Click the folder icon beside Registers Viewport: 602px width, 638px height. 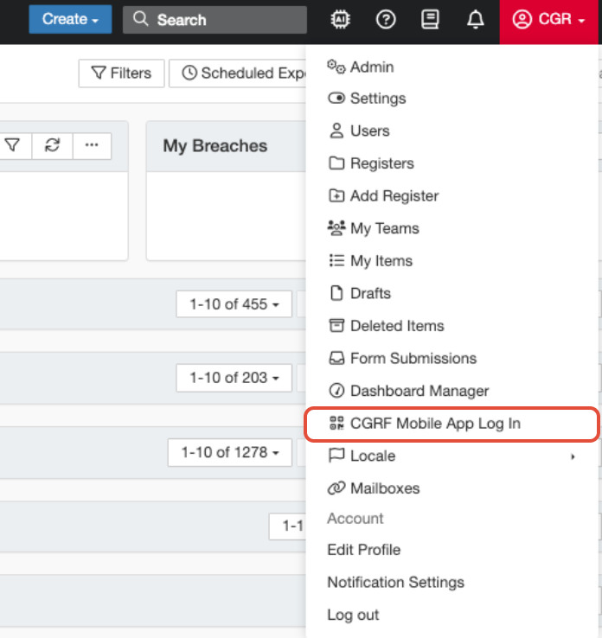point(336,163)
